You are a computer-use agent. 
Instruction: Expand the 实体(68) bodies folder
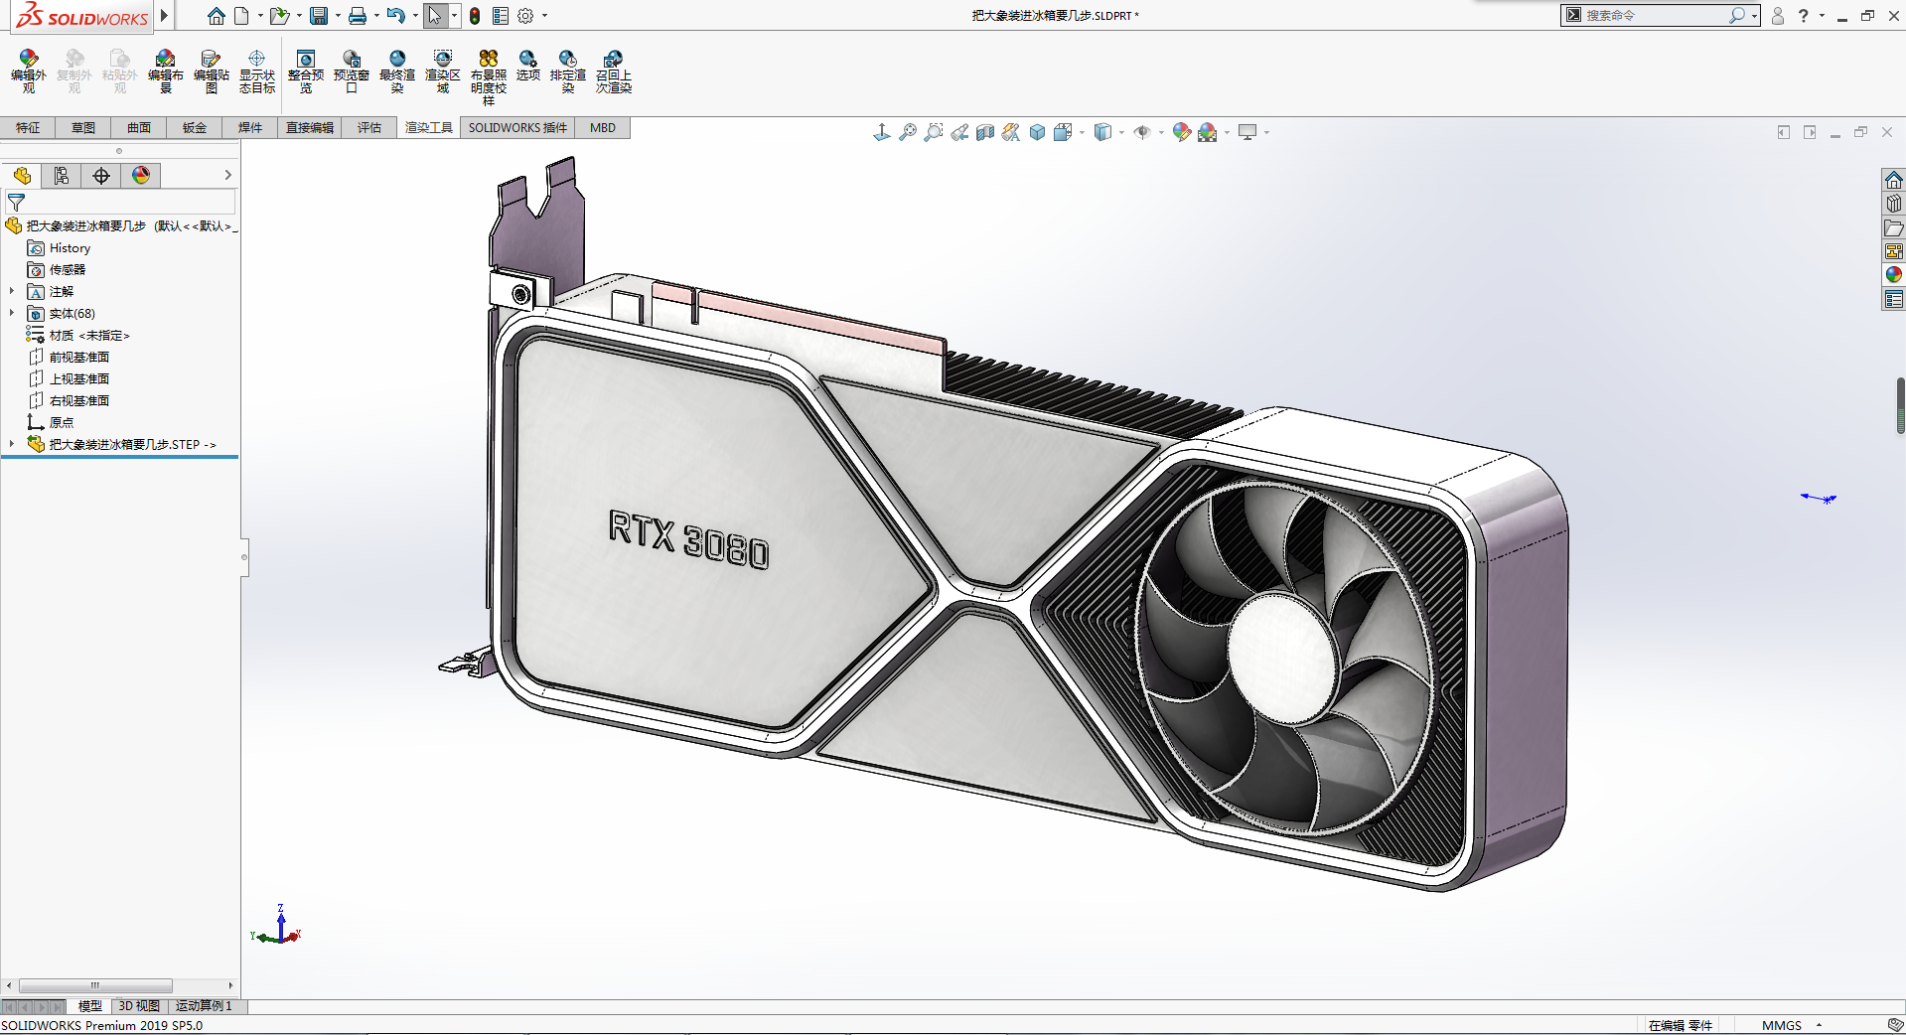[x=12, y=313]
